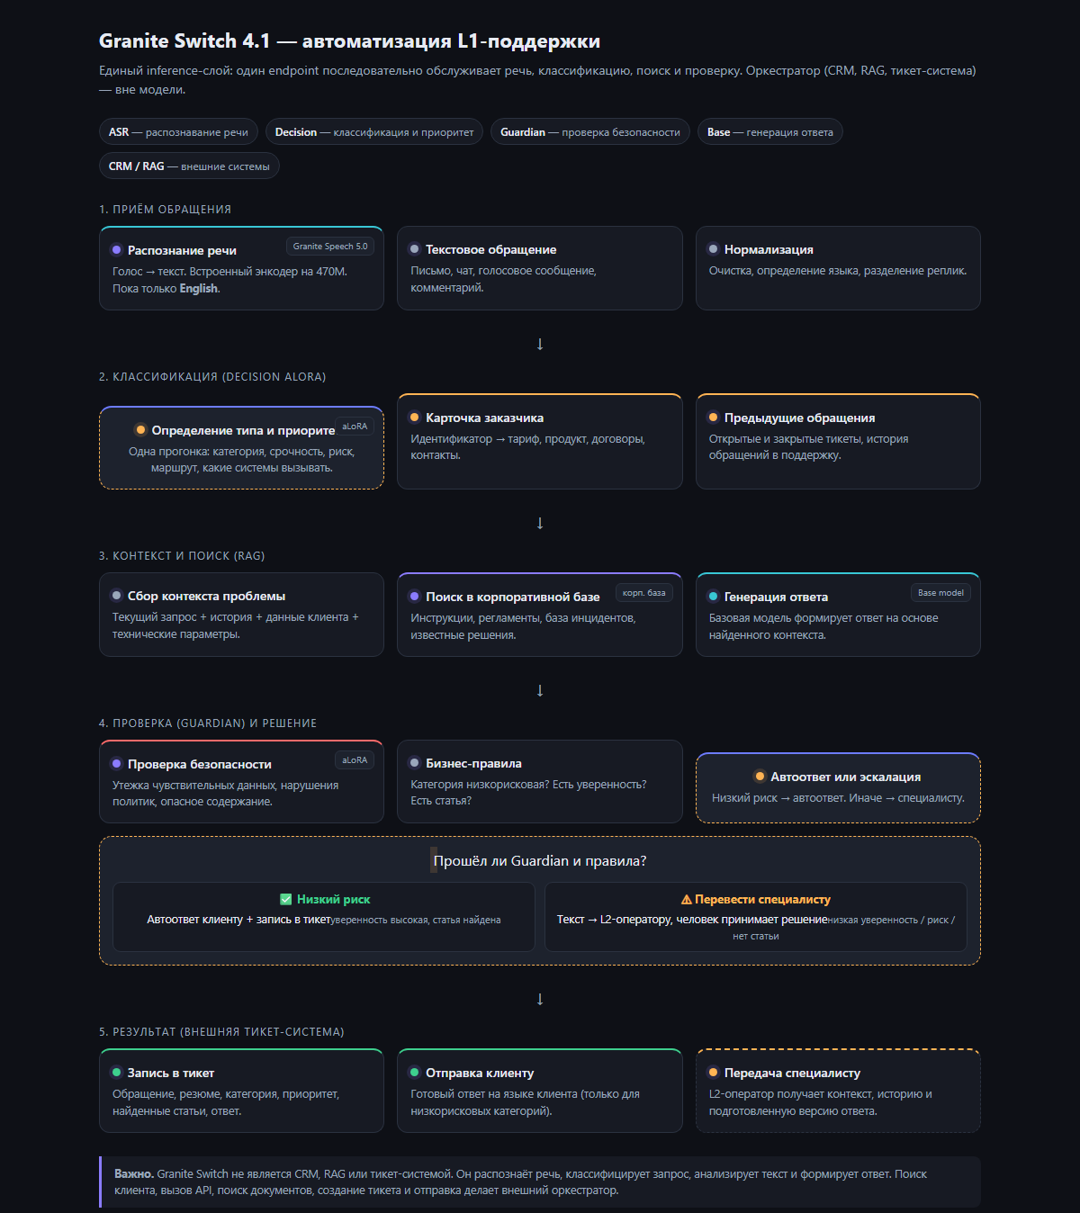
Task: Click the warning triangle icon before Перевести специалисту
Action: click(687, 899)
